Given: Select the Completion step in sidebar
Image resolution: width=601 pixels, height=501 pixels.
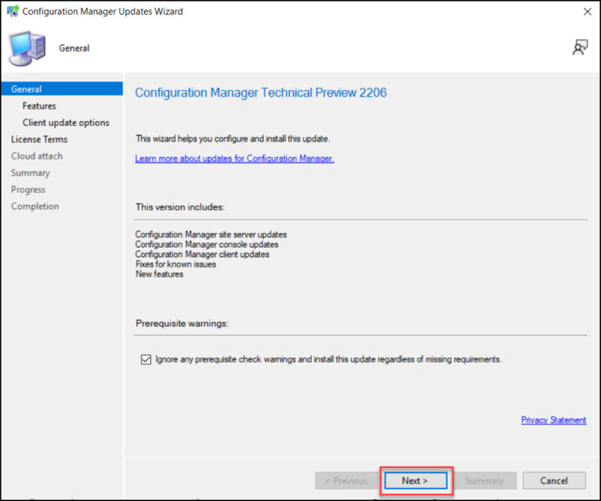Looking at the screenshot, I should pos(35,206).
